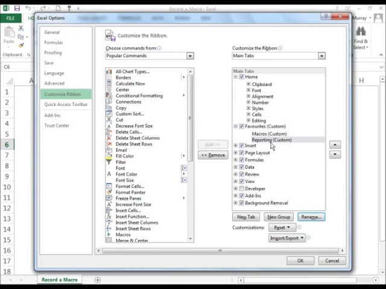Uncheck the Insert tab checkbox
The height and width of the screenshot is (289, 386).
[241, 146]
